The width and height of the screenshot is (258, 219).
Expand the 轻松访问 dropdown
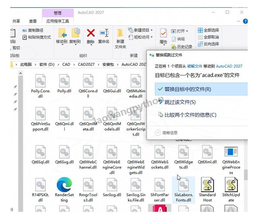pos(152,37)
